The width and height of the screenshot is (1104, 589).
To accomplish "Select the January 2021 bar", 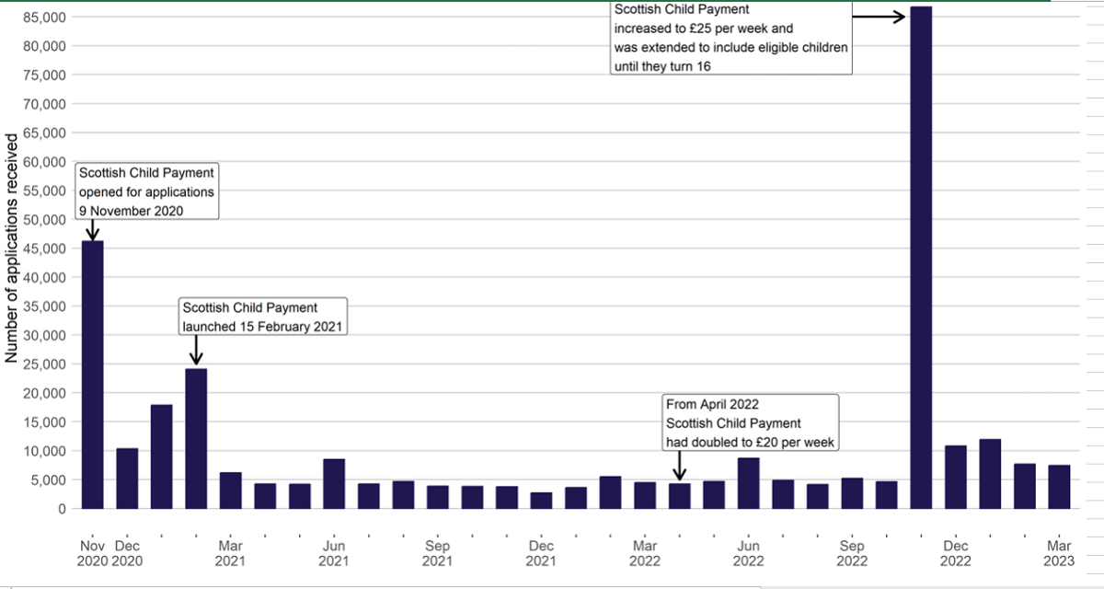I will 162,456.
